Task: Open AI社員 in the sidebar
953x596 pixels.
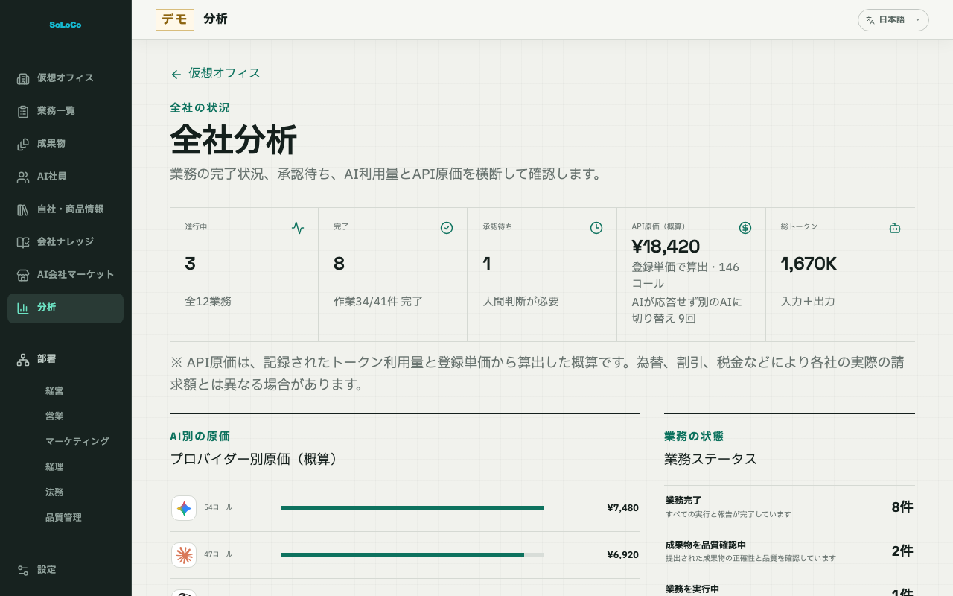Action: pos(66,177)
